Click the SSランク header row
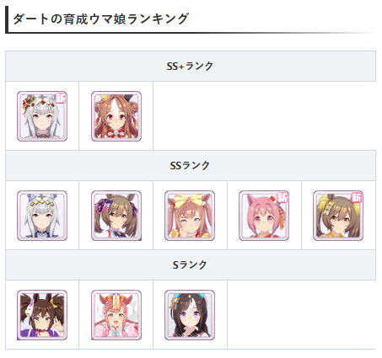Viewport: 382px width, 358px height. point(191,166)
